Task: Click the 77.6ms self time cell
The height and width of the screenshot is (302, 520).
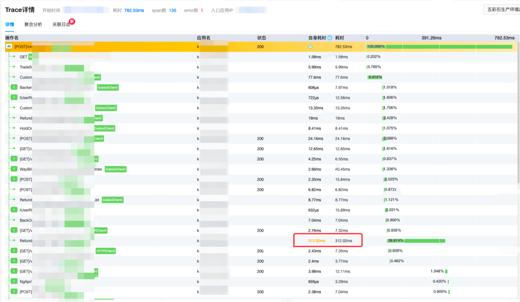Action: (x=314, y=77)
